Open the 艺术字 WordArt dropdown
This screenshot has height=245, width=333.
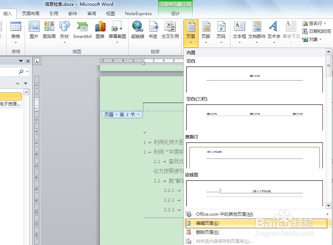pyautogui.click(x=273, y=31)
